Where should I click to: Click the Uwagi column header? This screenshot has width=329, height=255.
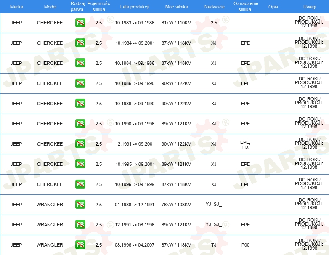pyautogui.click(x=309, y=7)
